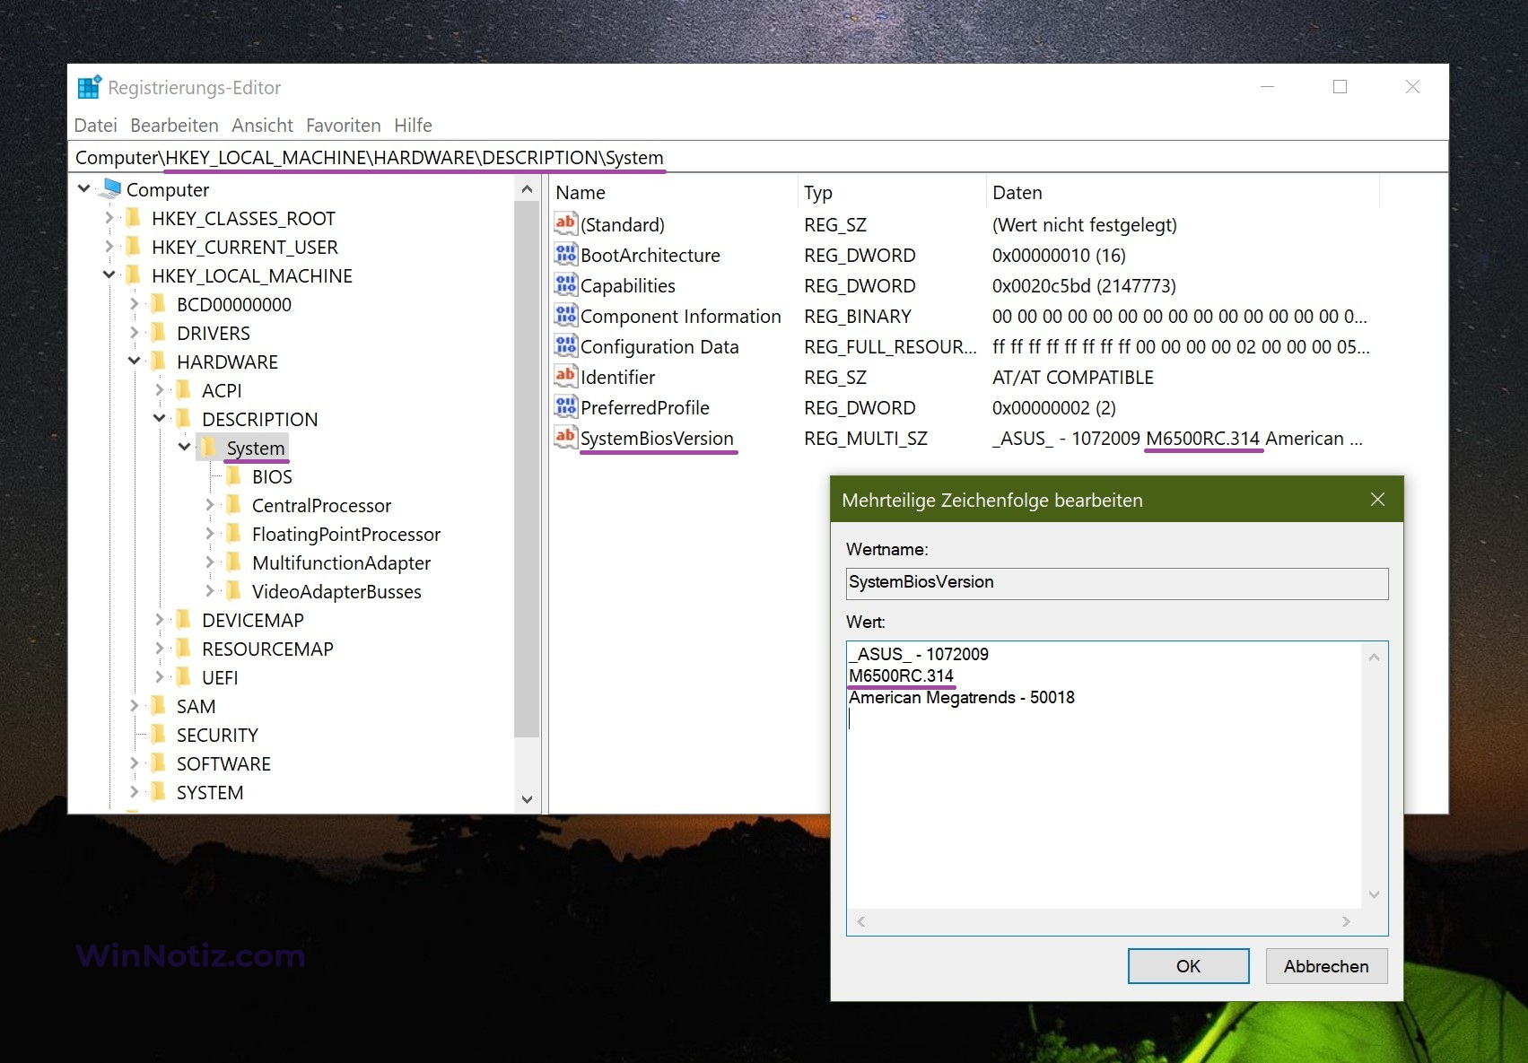Click the BootArchitecture DWORD value icon
1528x1063 pixels.
click(565, 255)
